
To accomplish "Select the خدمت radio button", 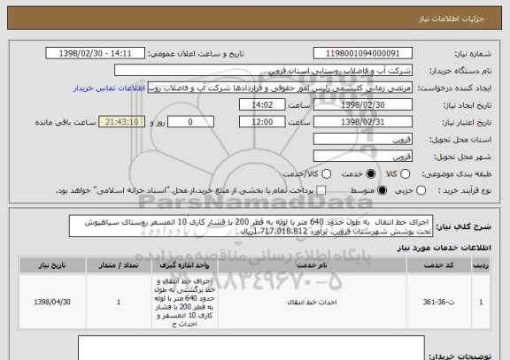I will (x=370, y=174).
